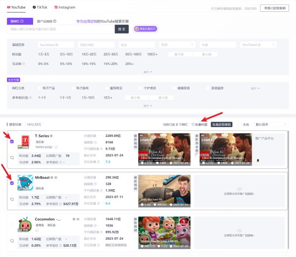The height and width of the screenshot is (257, 296).
Task: Open the YouTube认证 dropdown
Action: [x=258, y=45]
